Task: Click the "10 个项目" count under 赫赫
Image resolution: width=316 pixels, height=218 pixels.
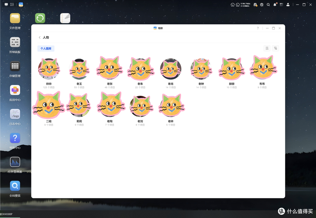Action: [x=231, y=87]
